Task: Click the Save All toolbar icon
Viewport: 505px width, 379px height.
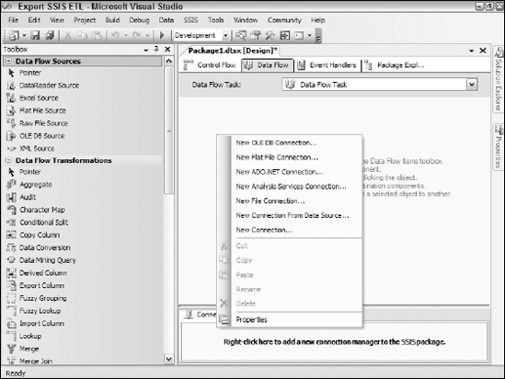Action: pos(50,35)
